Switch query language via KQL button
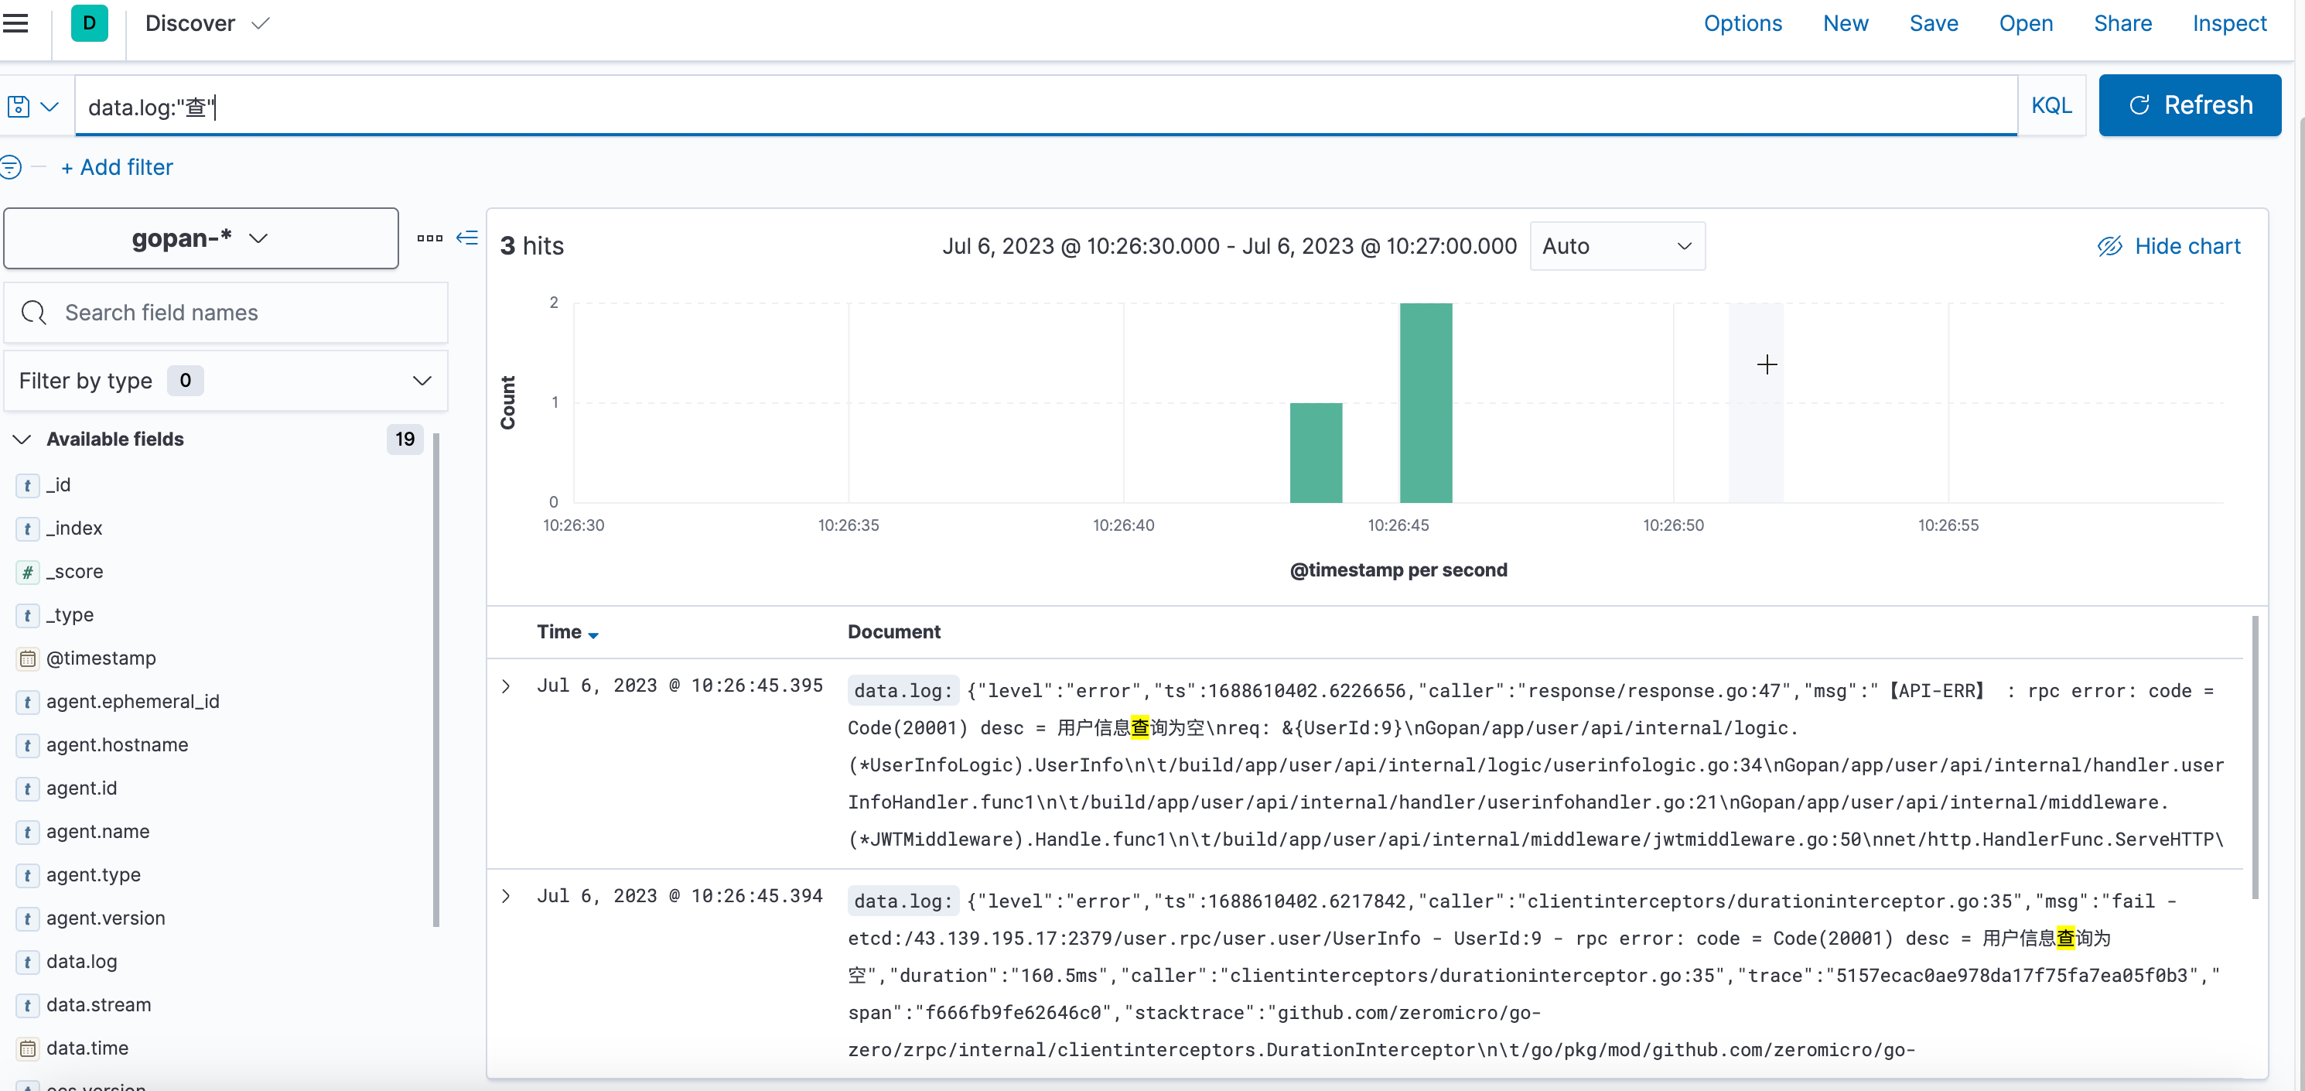Viewport: 2305px width, 1091px height. [x=2051, y=105]
